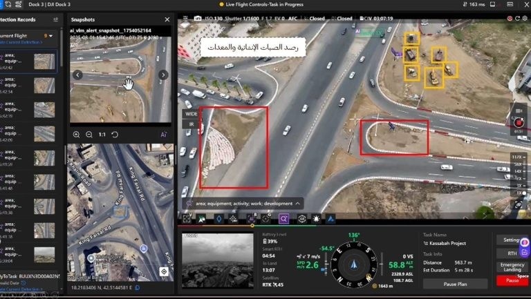Switch the camera to IR view
The width and height of the screenshot is (531, 299).
190,123
